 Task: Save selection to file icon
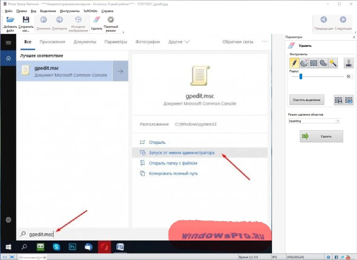(339, 100)
